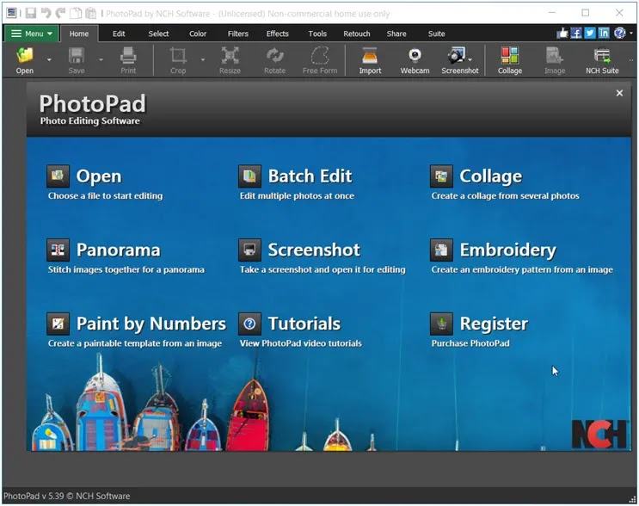This screenshot has width=639, height=506.
Task: Close the PhotoPad welcome panel
Action: click(x=619, y=93)
